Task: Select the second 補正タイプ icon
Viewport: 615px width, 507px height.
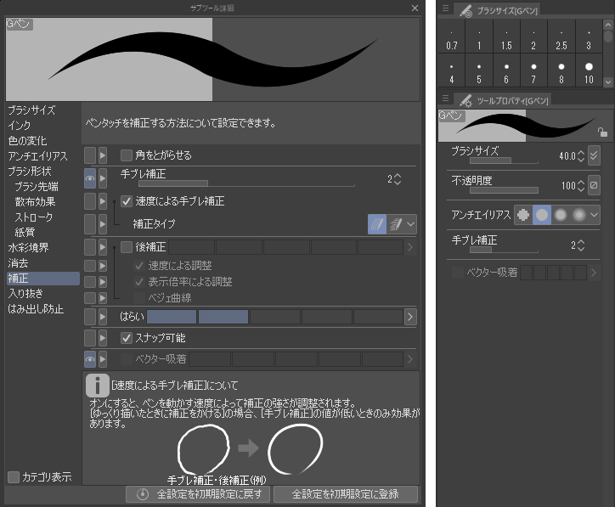Action: [x=394, y=224]
